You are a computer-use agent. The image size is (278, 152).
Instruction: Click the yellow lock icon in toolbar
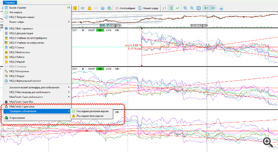click(90, 8)
